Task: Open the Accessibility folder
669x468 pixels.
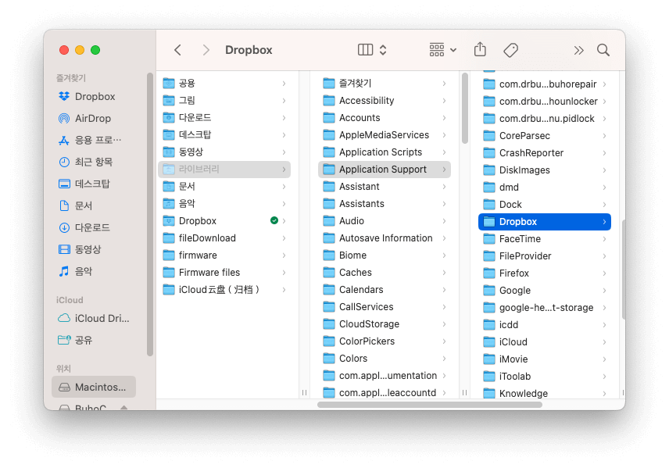Action: tap(385, 101)
